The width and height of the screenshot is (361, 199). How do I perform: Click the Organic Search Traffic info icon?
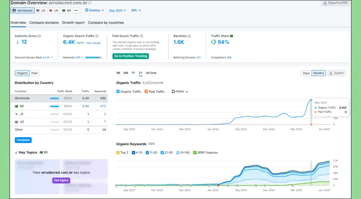click(97, 36)
